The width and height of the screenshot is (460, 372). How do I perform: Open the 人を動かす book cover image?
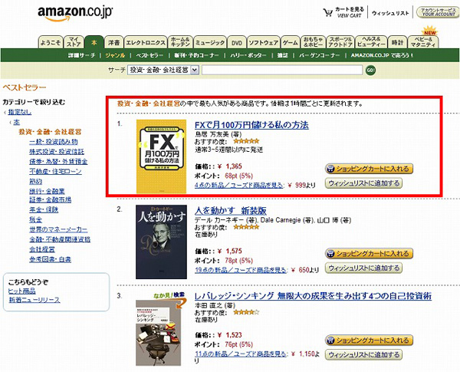[x=161, y=242]
